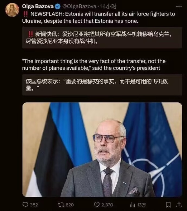Click the share upload icon

(179, 205)
